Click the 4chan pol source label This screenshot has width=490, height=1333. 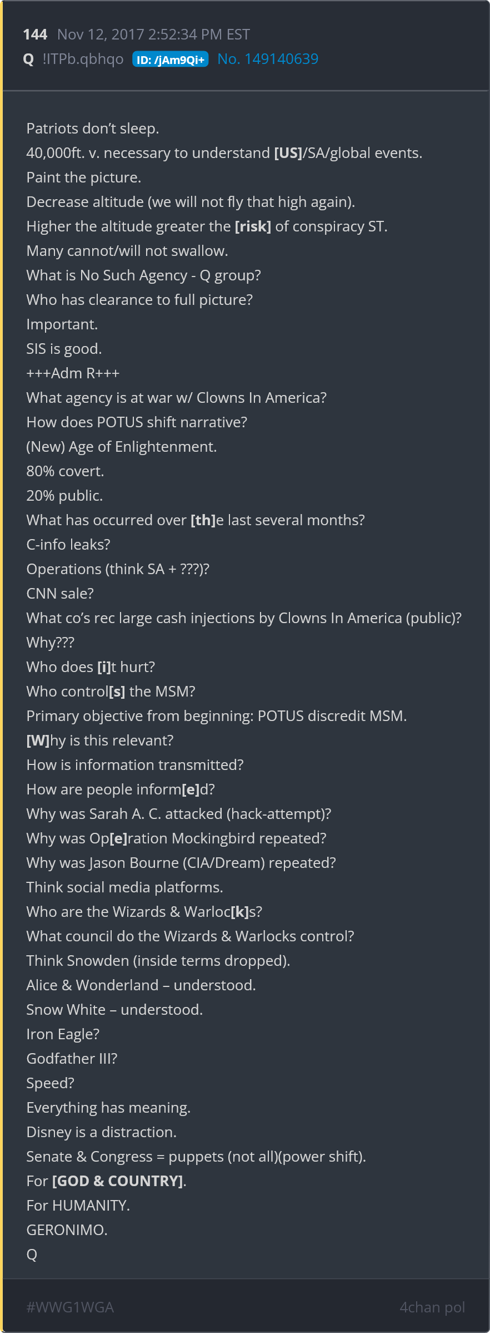click(x=432, y=1307)
